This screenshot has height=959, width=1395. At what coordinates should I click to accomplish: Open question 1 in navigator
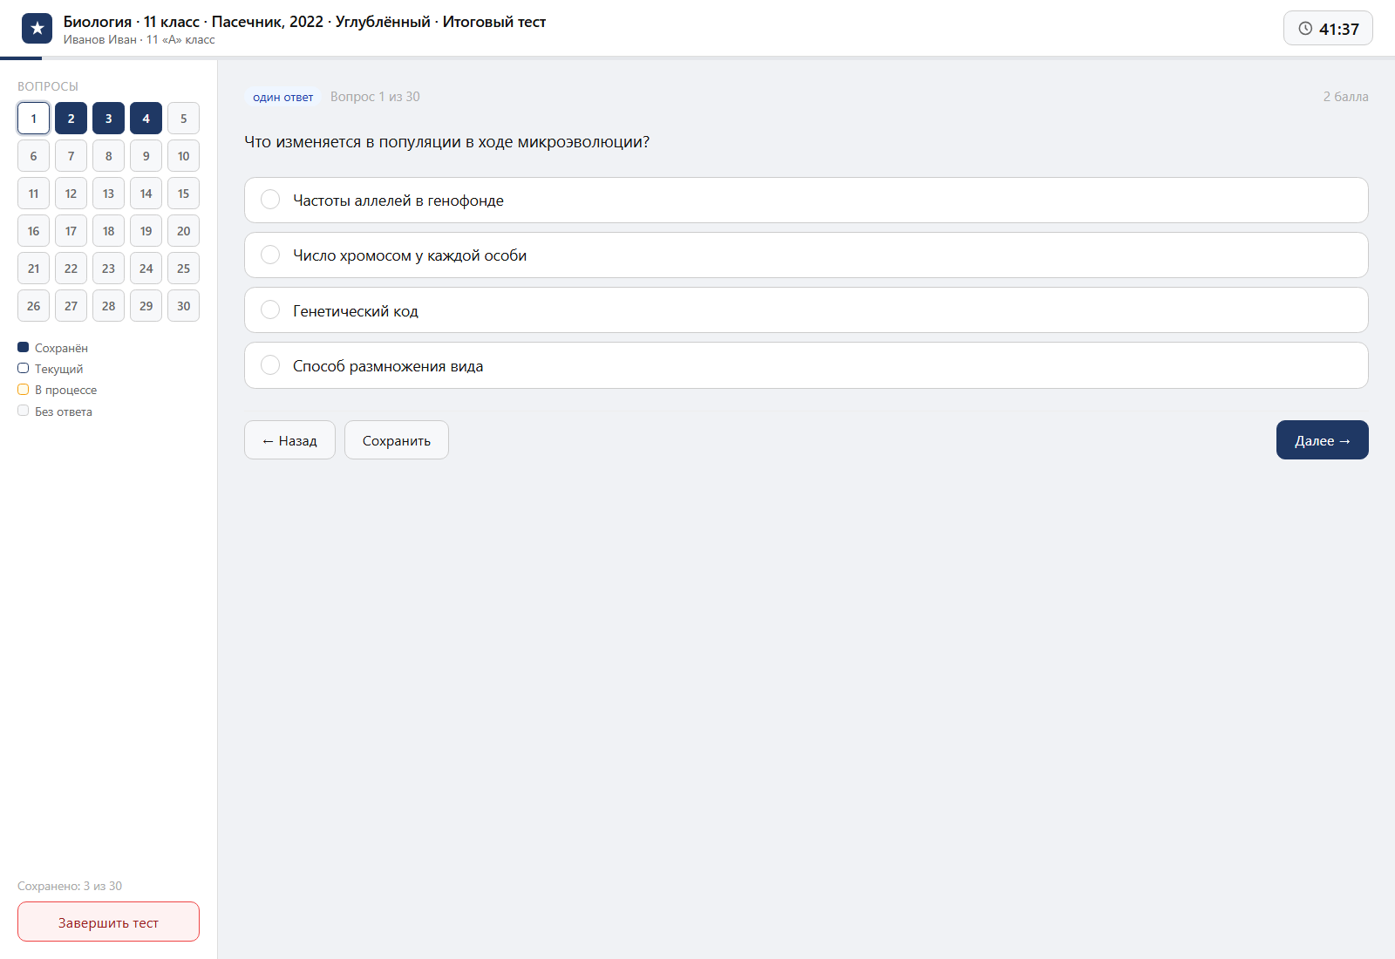[x=33, y=119]
